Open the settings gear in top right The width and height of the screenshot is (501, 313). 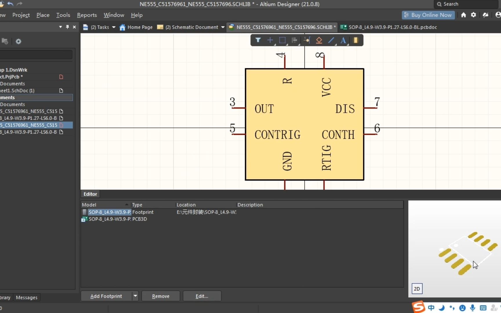click(x=473, y=15)
